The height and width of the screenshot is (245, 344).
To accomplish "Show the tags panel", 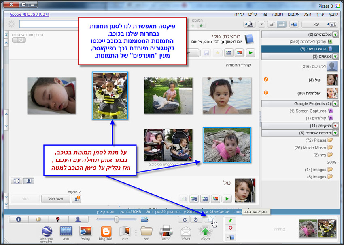I will tap(38, 219).
